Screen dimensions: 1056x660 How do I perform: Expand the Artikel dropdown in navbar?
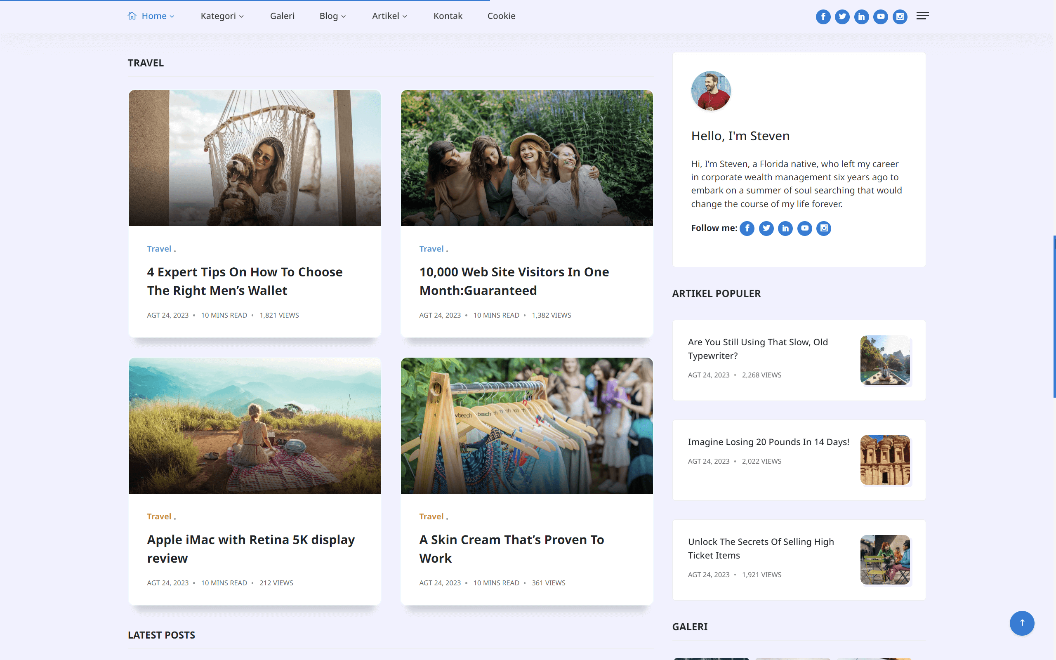click(x=389, y=16)
